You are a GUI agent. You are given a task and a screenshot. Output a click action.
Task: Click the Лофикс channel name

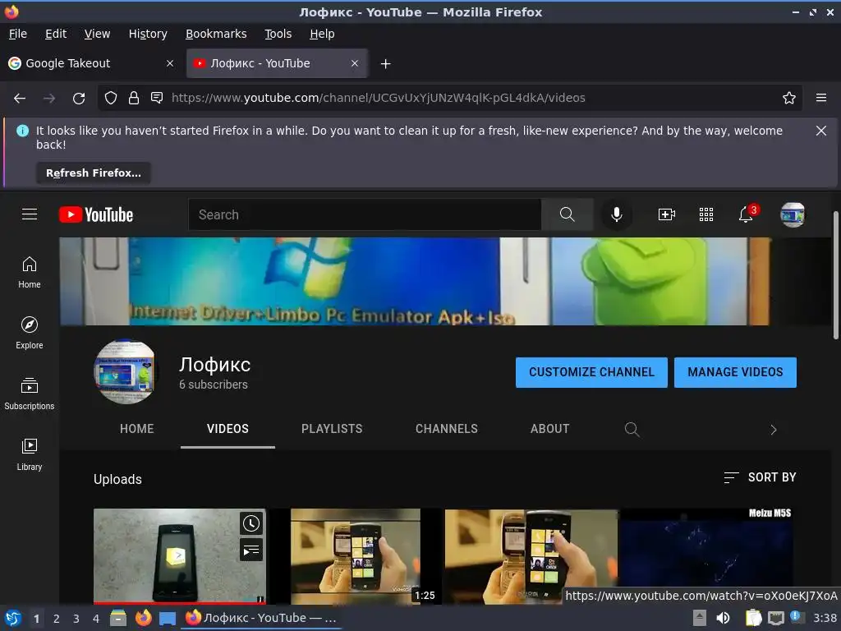pos(214,365)
